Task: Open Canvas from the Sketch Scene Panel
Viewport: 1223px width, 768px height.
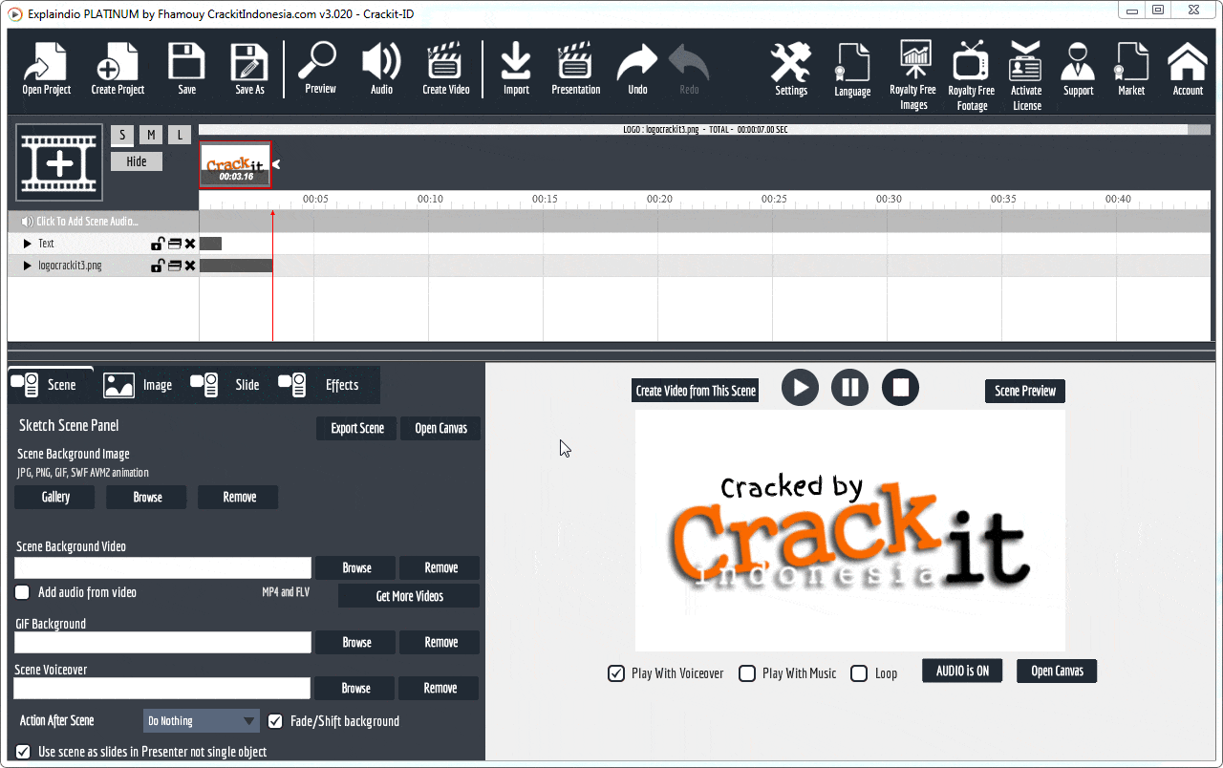Action: 440,428
